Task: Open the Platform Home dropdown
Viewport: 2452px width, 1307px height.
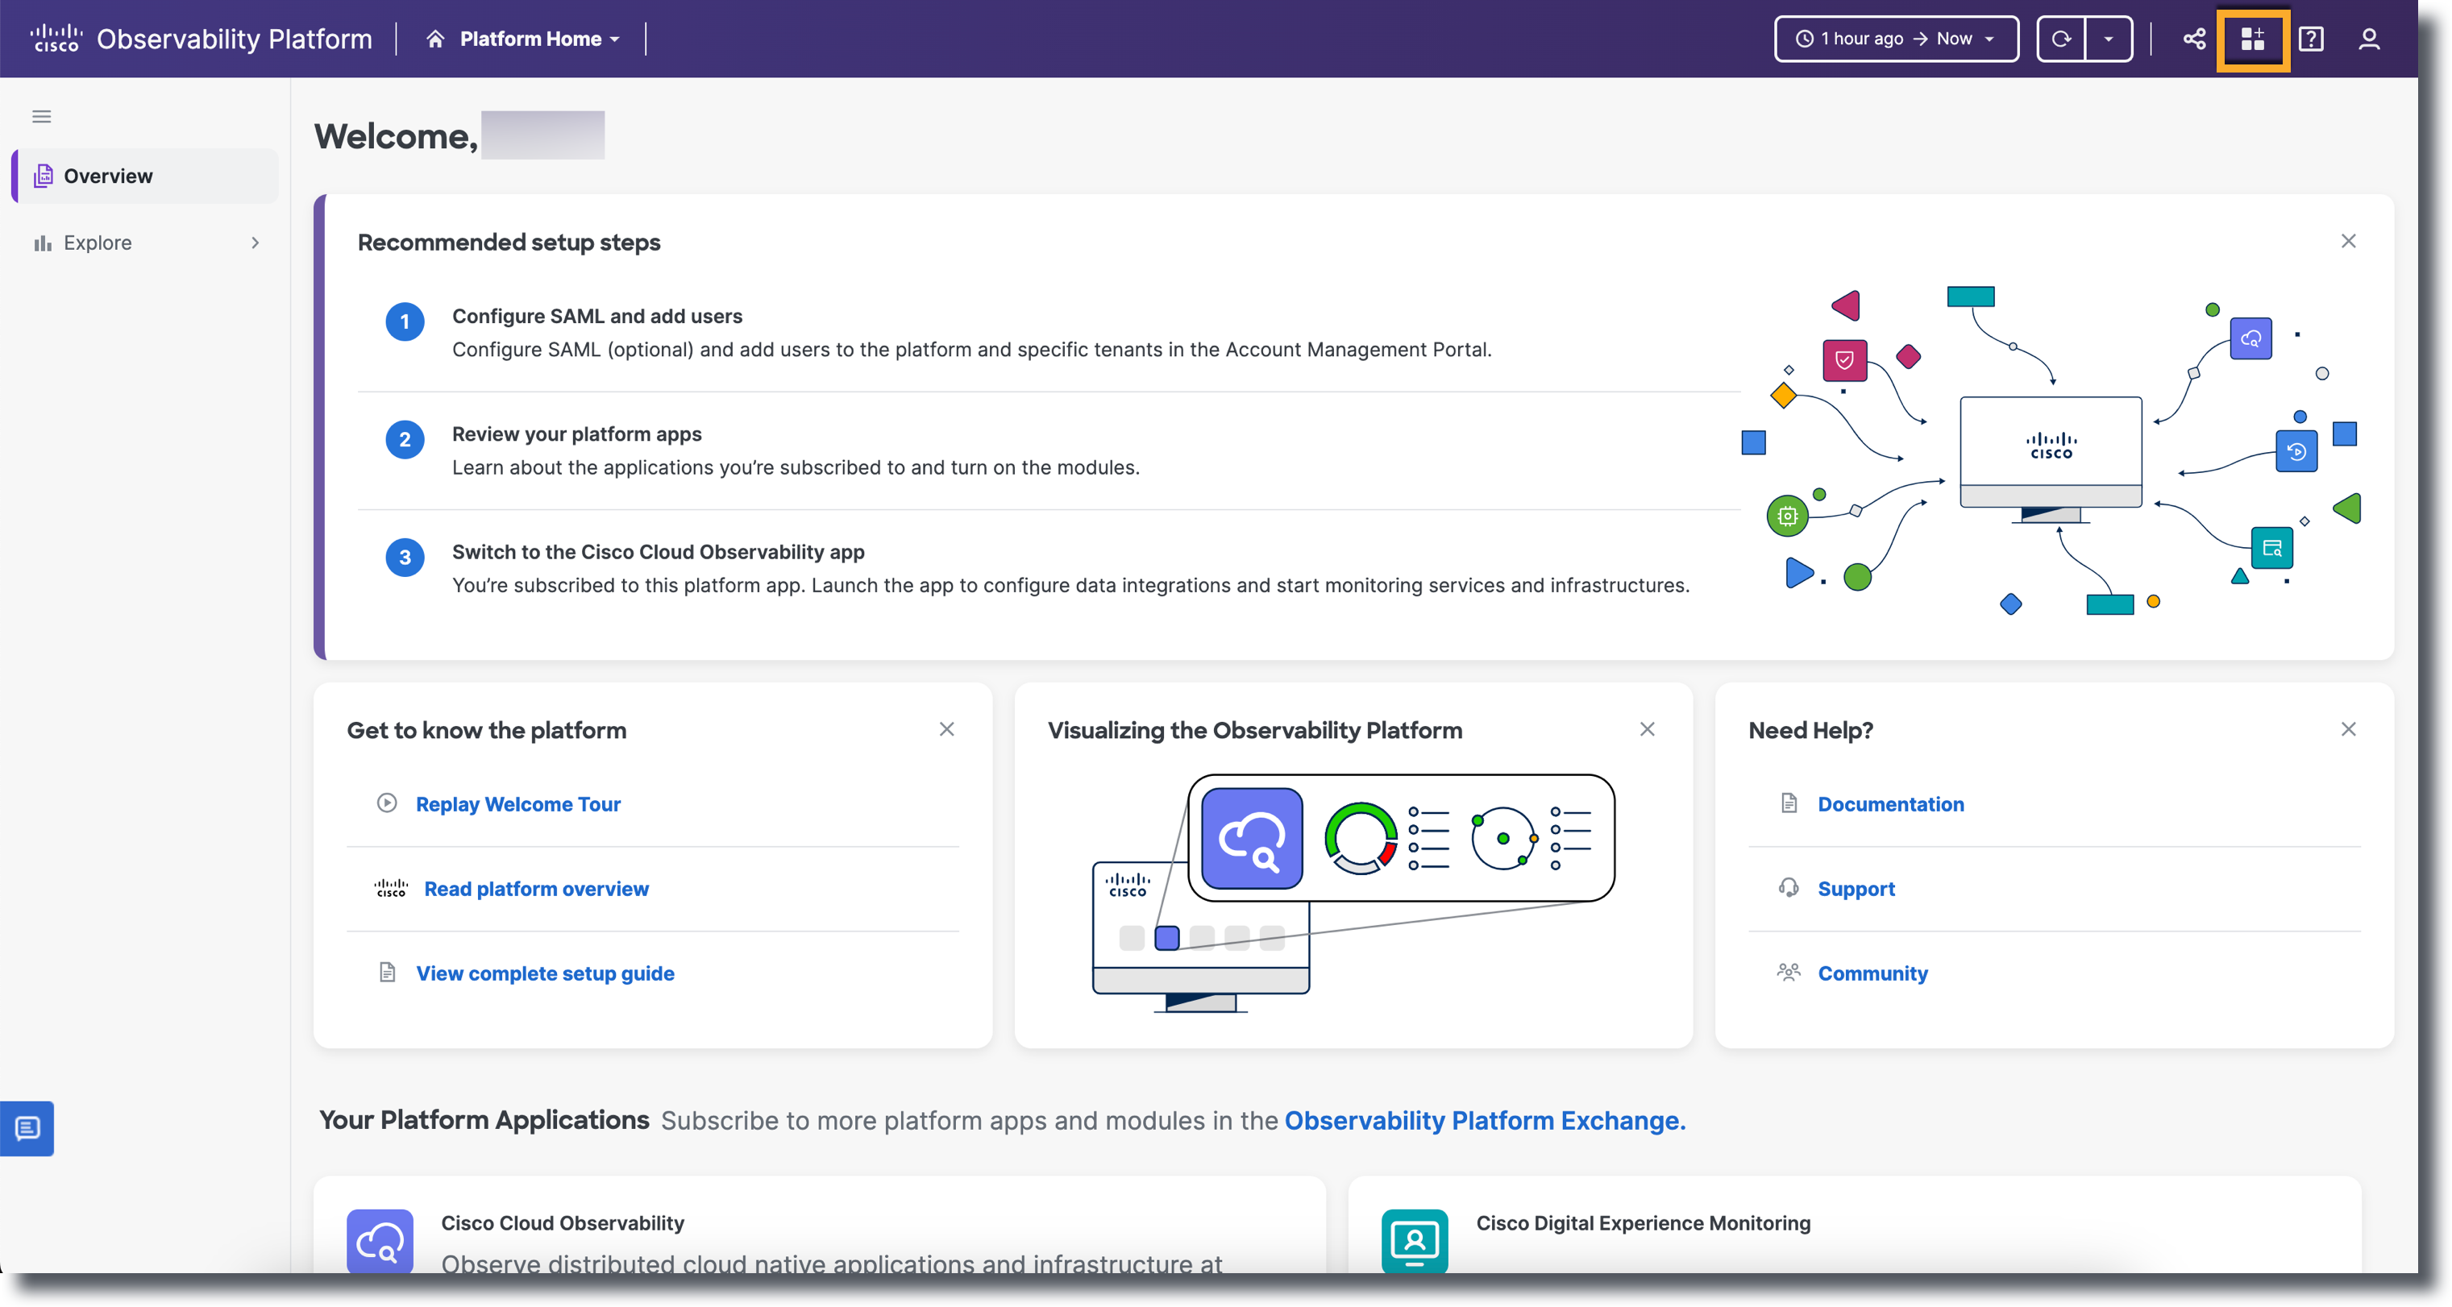Action: (540, 39)
